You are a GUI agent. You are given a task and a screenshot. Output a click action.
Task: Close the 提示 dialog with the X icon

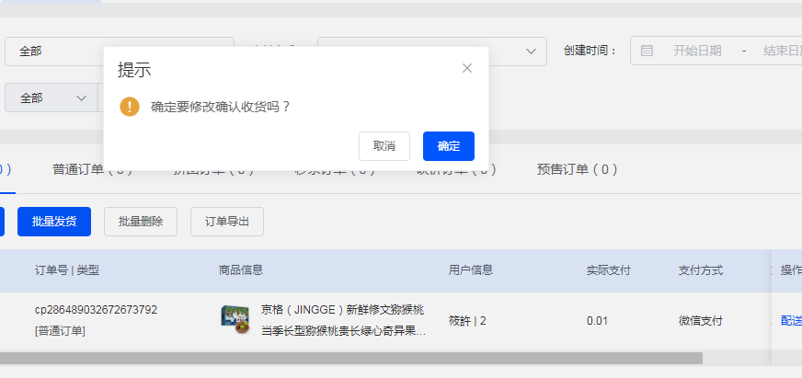[x=466, y=69]
